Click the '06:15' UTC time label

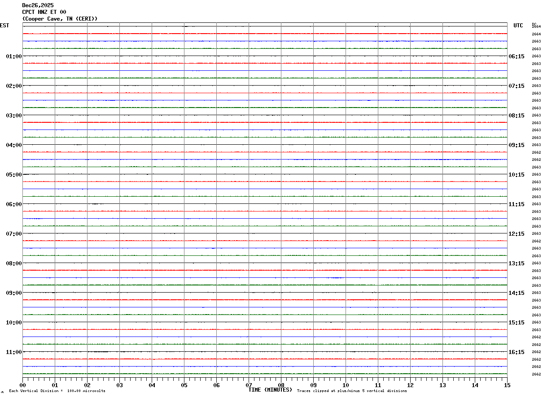tap(517, 56)
